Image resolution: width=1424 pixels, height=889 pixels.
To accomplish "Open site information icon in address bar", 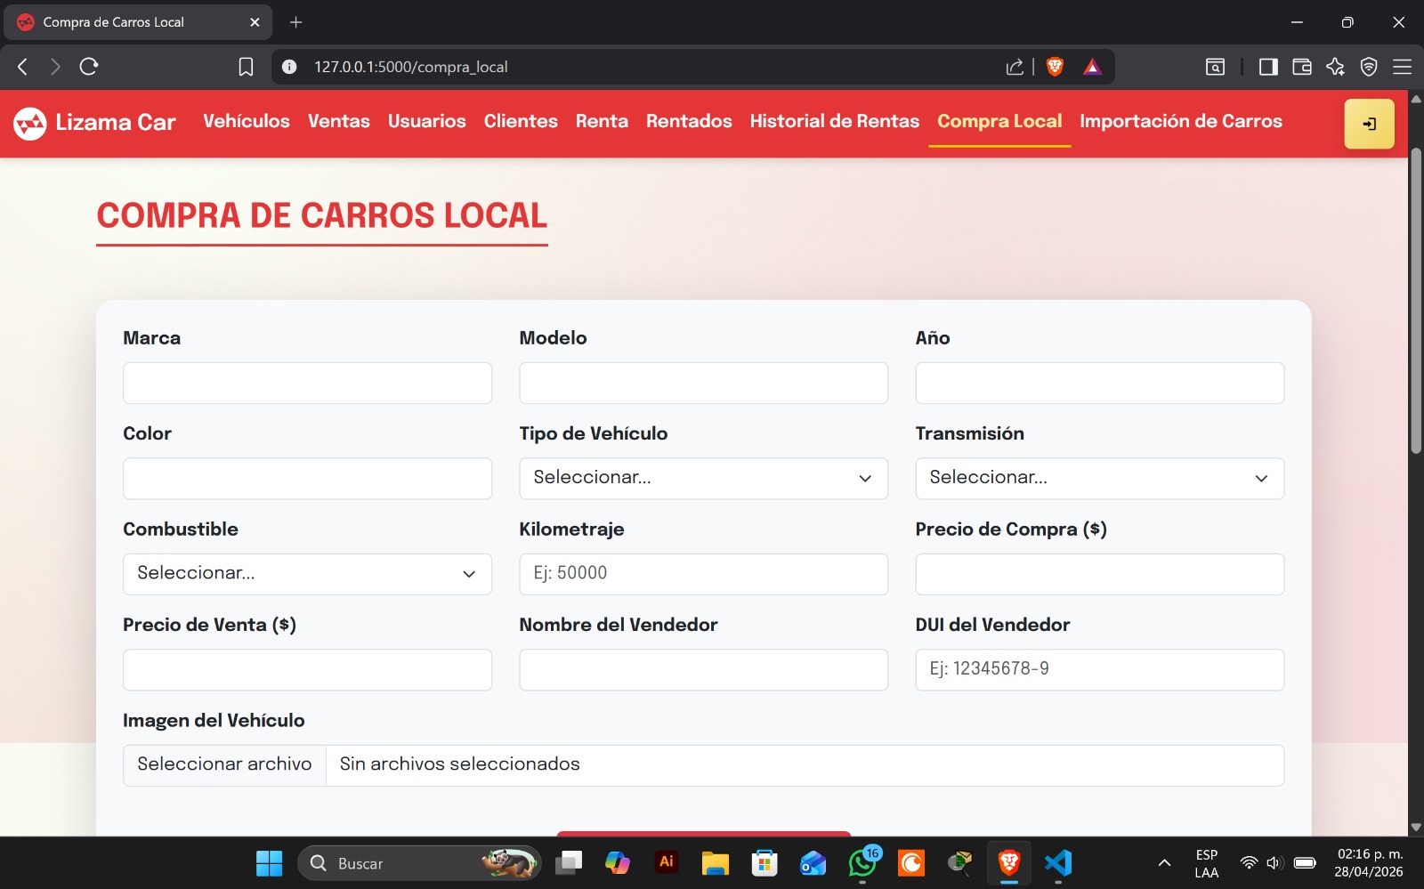I will (289, 67).
